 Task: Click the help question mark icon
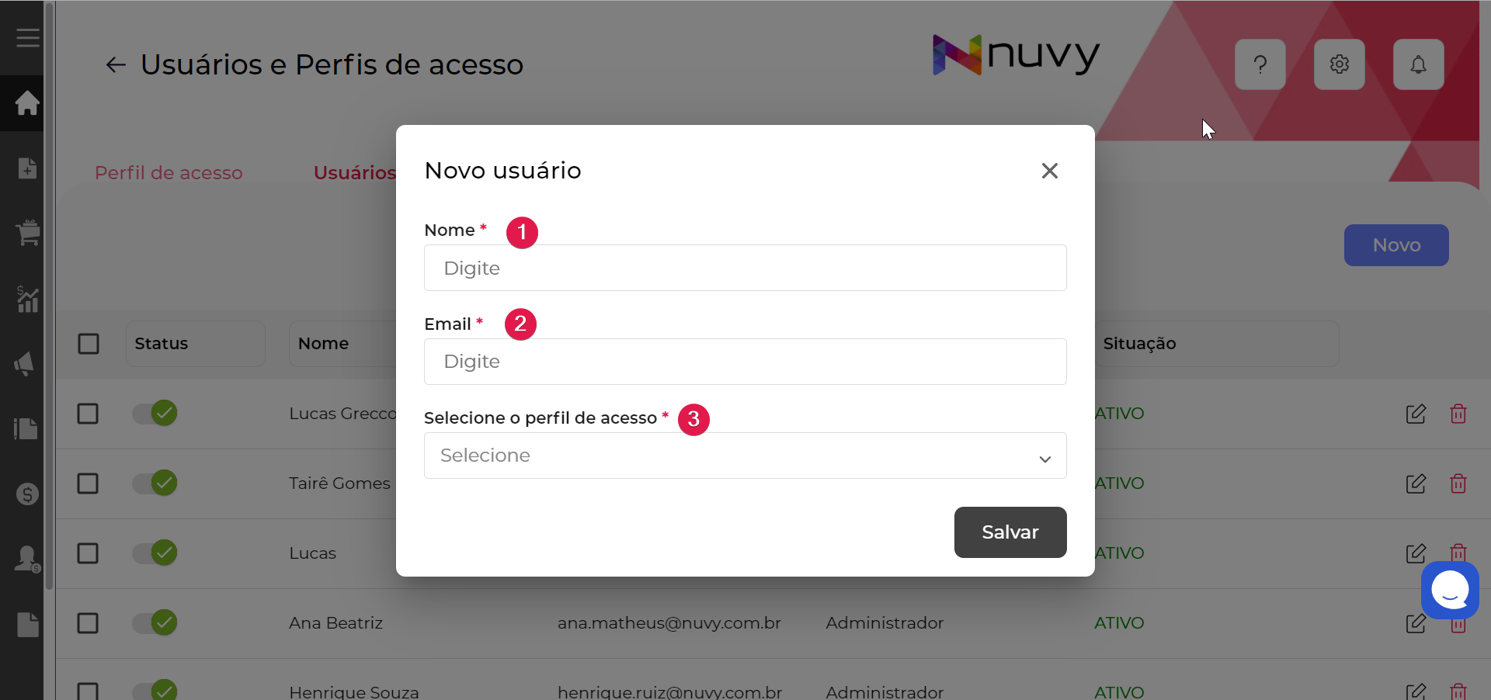pos(1260,64)
